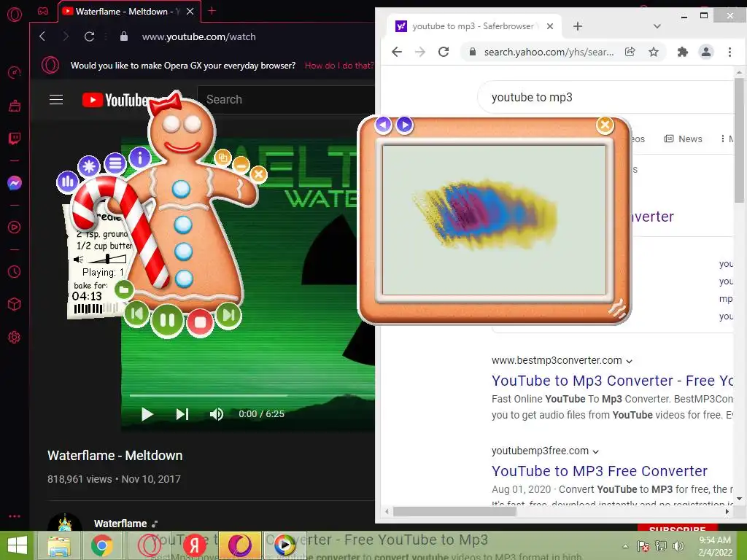Click the switch-mode overlapping-squares button on gingerbread
Image resolution: width=747 pixels, height=560 pixels.
222,157
